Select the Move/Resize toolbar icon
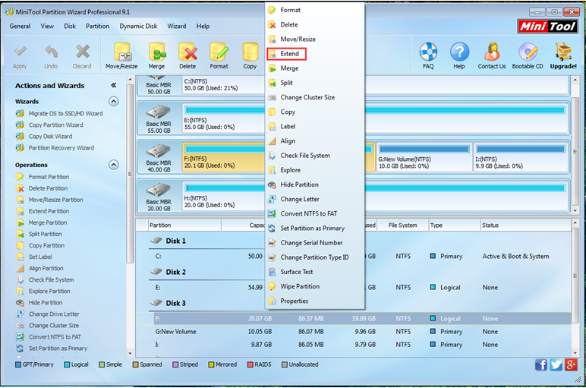Viewport: 586px width, 388px height. [x=121, y=56]
